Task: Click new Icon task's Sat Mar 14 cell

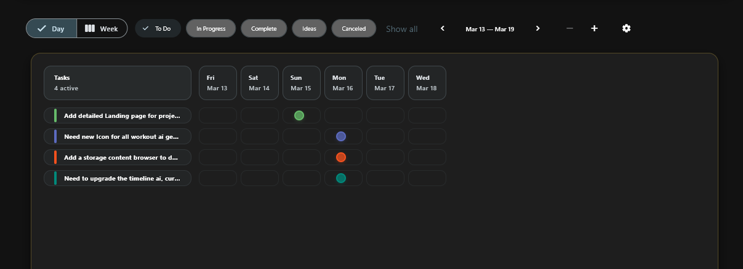Action: pos(260,136)
